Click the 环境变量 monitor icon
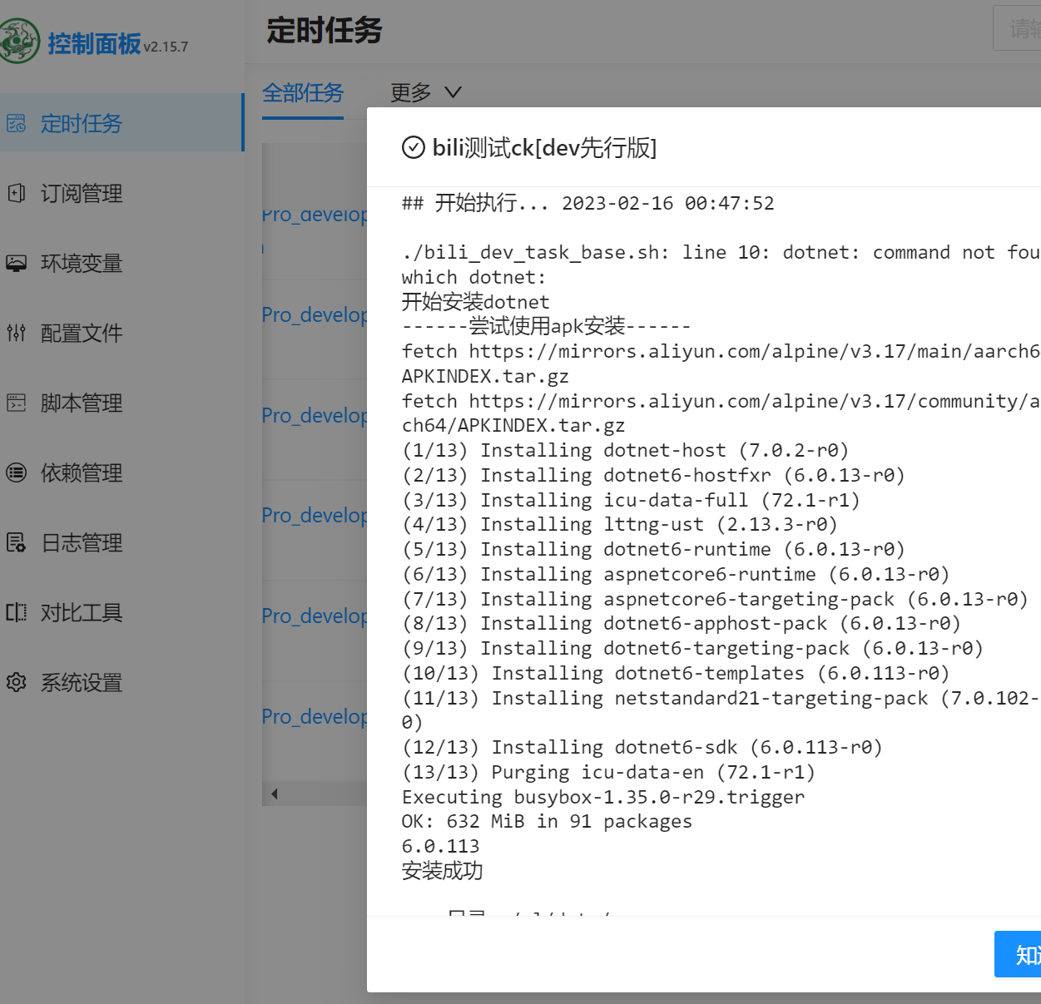This screenshot has height=1004, width=1041. click(17, 263)
